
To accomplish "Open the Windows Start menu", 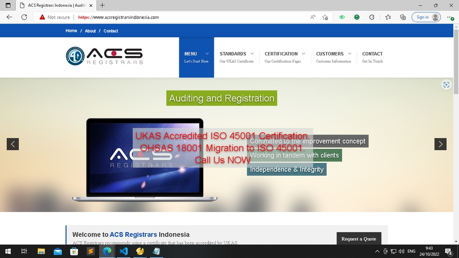I will 8,251.
